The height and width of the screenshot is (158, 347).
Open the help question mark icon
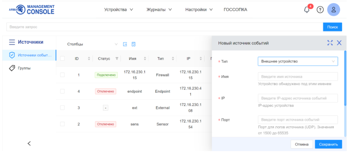point(320,10)
